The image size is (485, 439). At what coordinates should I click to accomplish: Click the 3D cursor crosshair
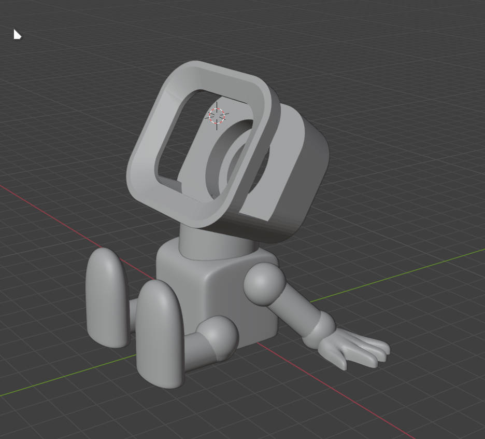coord(217,116)
